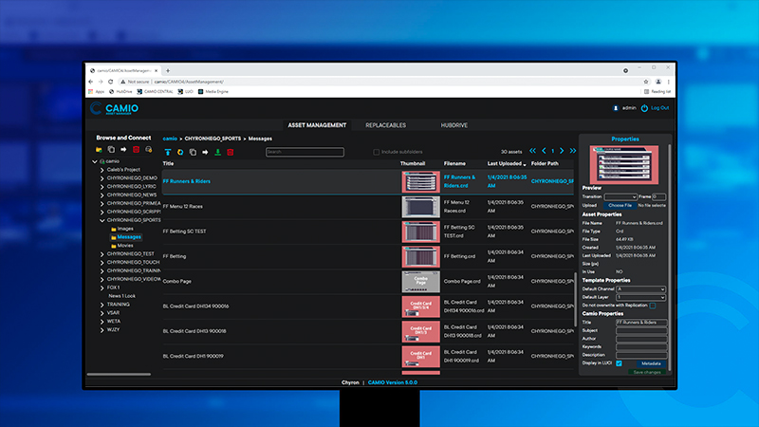Click the Log Out power icon

click(x=644, y=108)
